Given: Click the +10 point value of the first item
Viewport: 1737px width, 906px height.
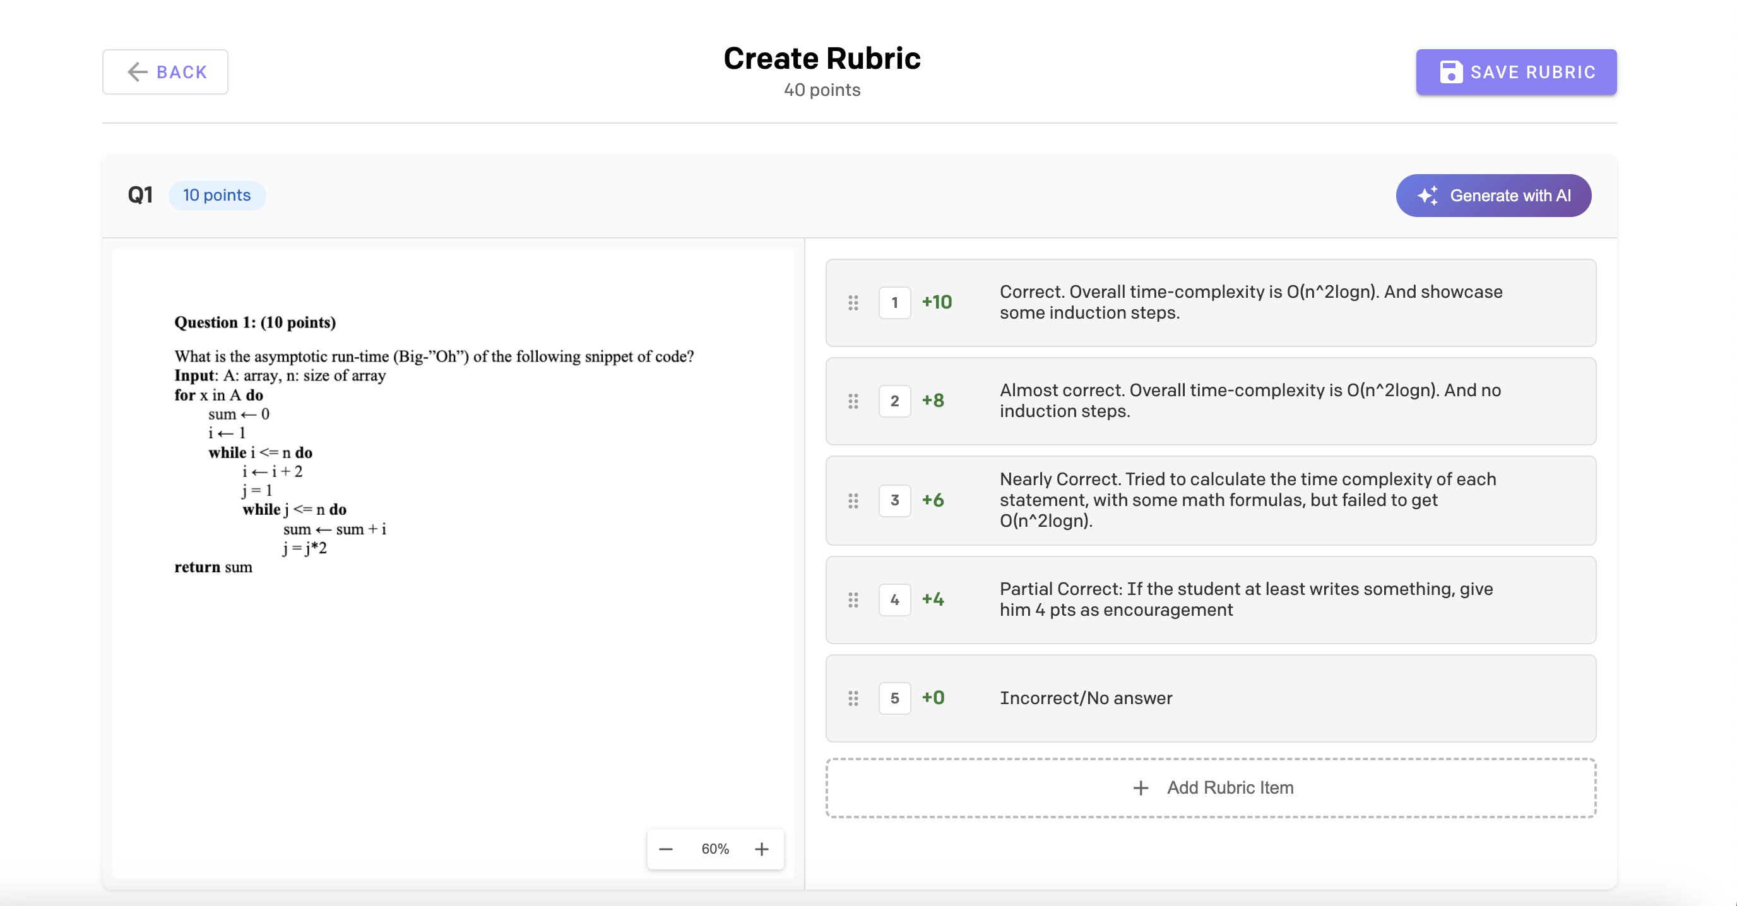Looking at the screenshot, I should coord(937,303).
